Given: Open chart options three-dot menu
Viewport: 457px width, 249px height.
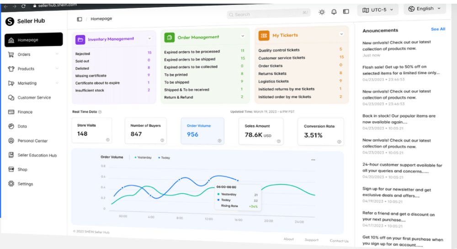Looking at the screenshot, I should tap(314, 160).
